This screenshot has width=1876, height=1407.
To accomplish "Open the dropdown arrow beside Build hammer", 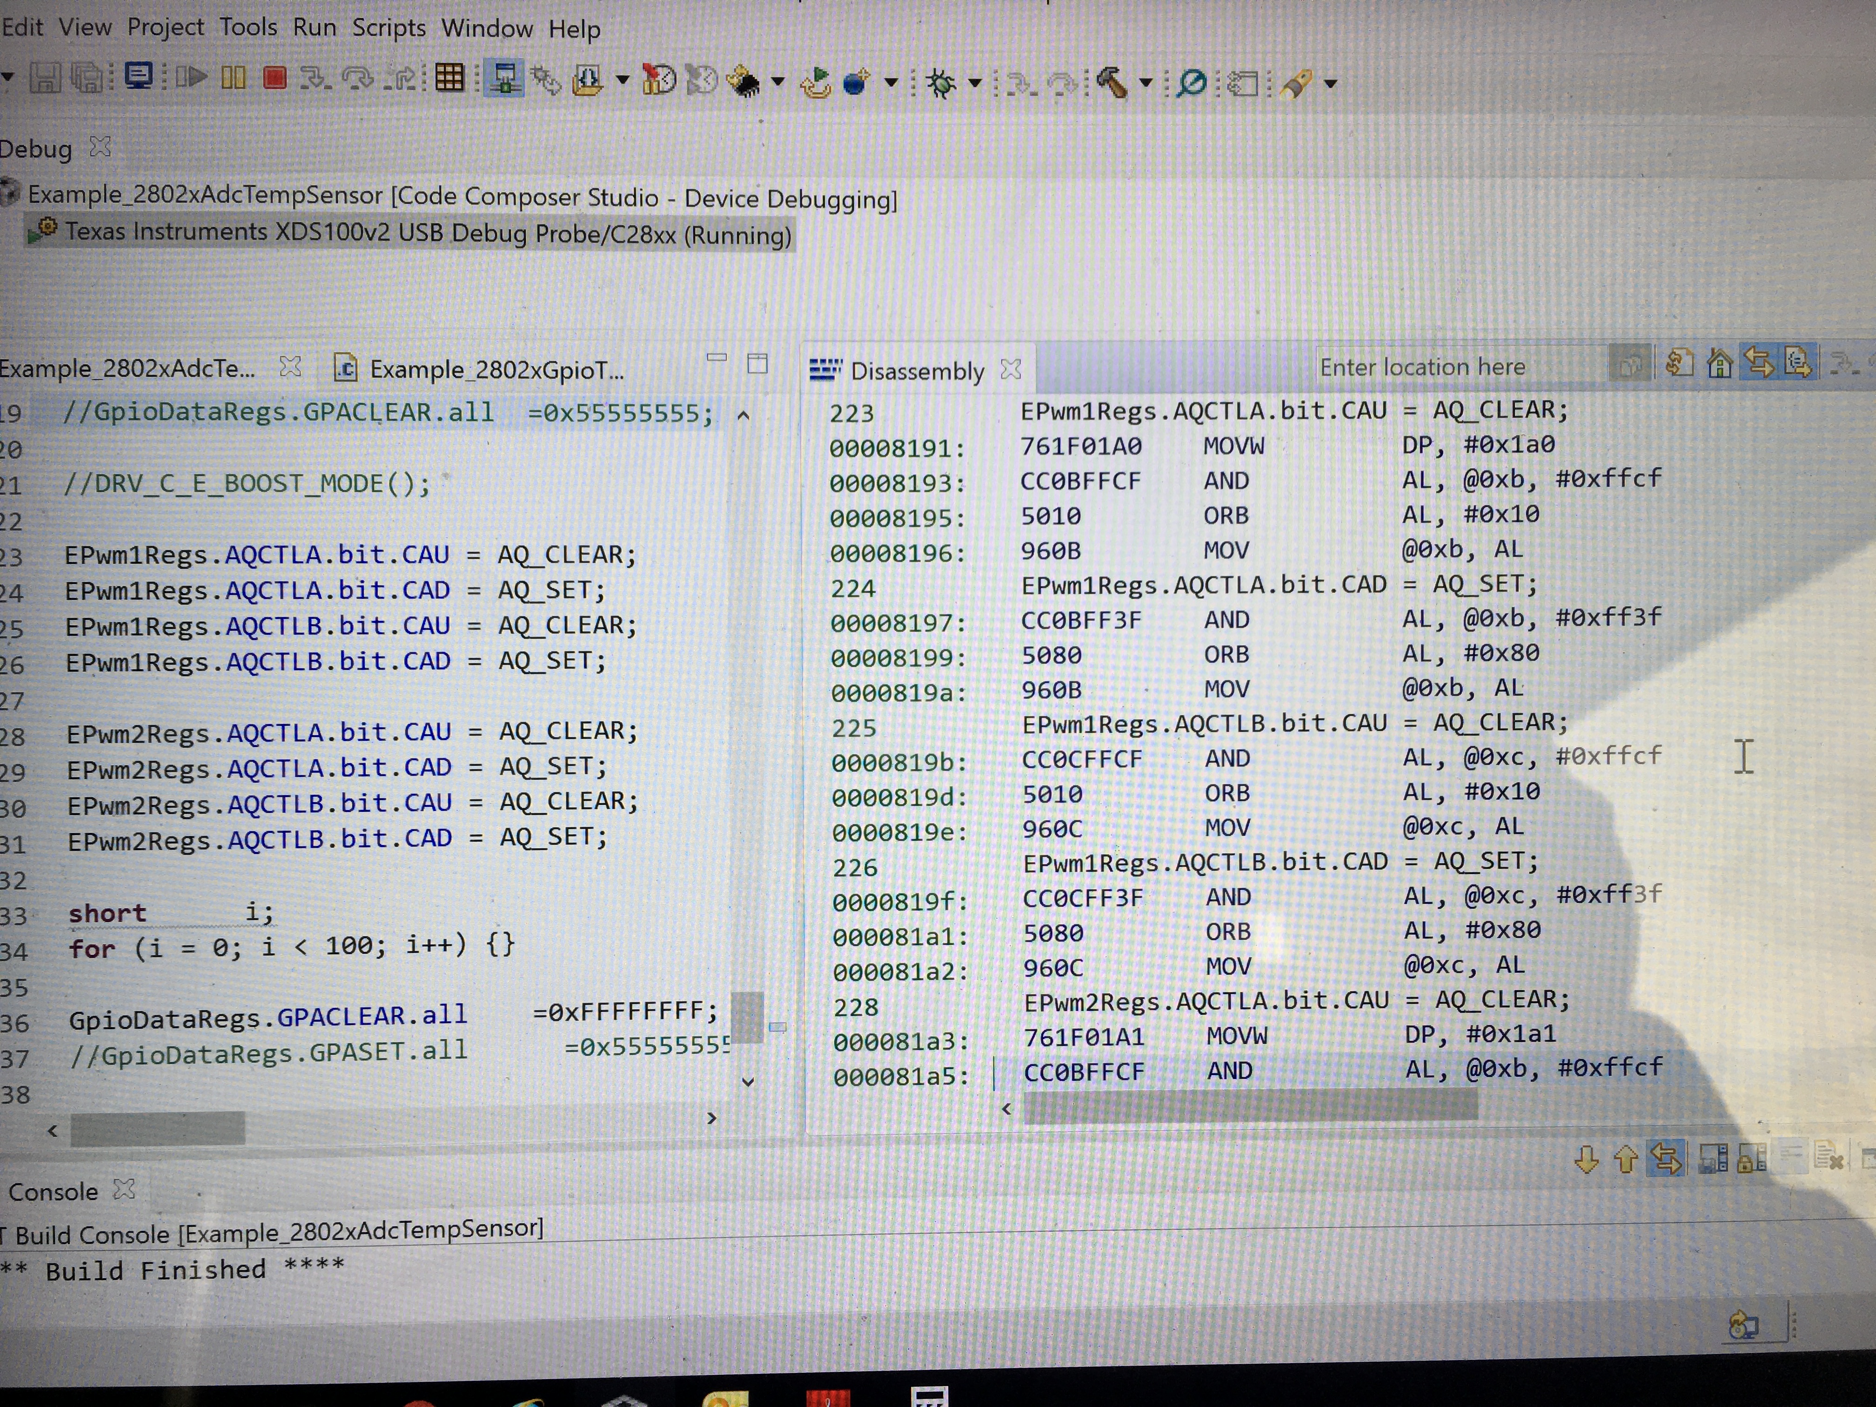I will (1146, 83).
